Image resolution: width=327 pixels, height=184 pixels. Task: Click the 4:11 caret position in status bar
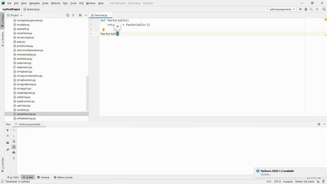coord(269,182)
